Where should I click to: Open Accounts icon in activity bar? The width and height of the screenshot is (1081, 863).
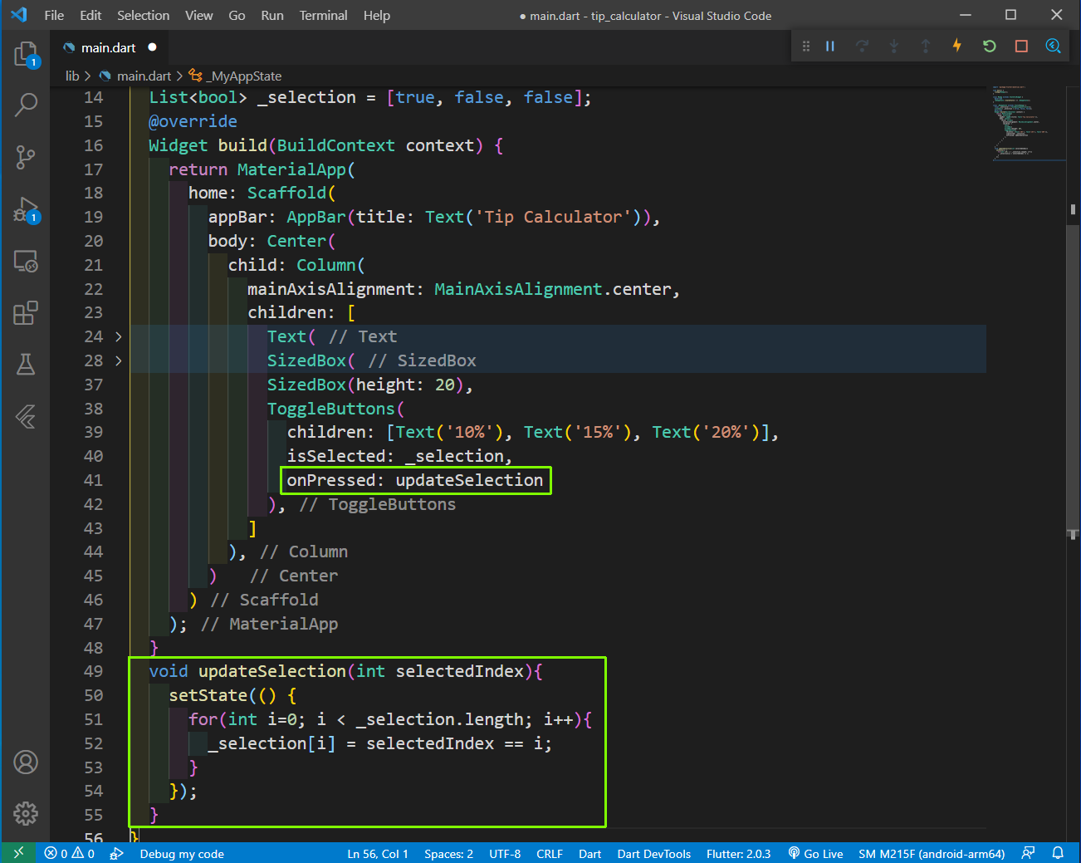(26, 762)
